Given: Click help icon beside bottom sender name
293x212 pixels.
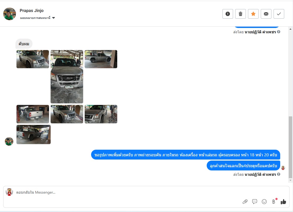Looking at the screenshot, I should 279,174.
